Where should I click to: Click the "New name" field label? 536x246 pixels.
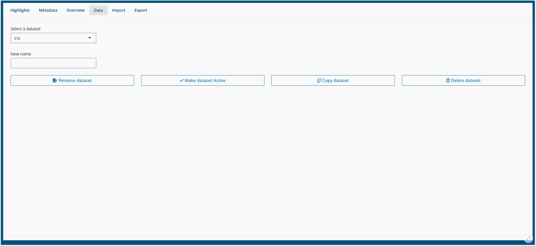pyautogui.click(x=21, y=54)
